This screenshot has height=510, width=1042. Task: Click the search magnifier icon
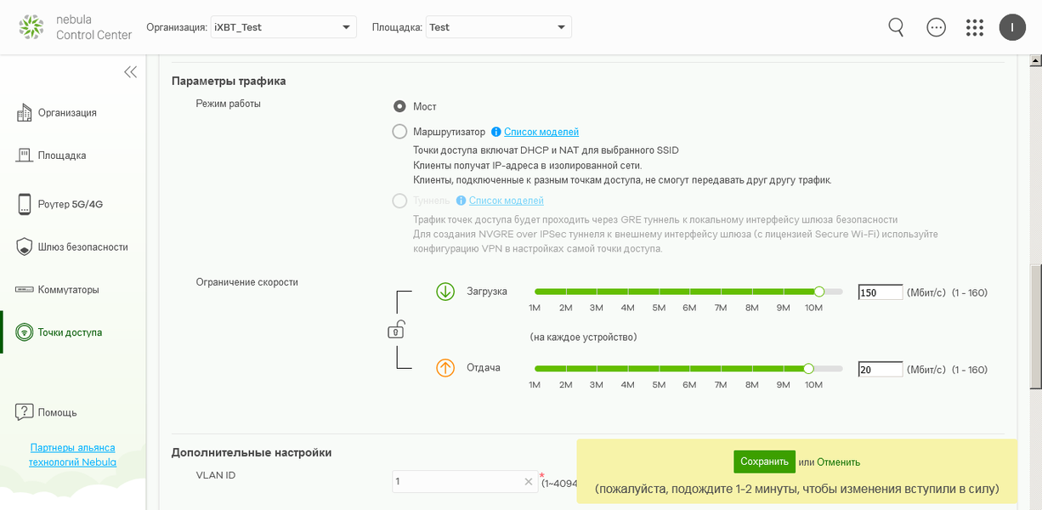click(x=896, y=27)
